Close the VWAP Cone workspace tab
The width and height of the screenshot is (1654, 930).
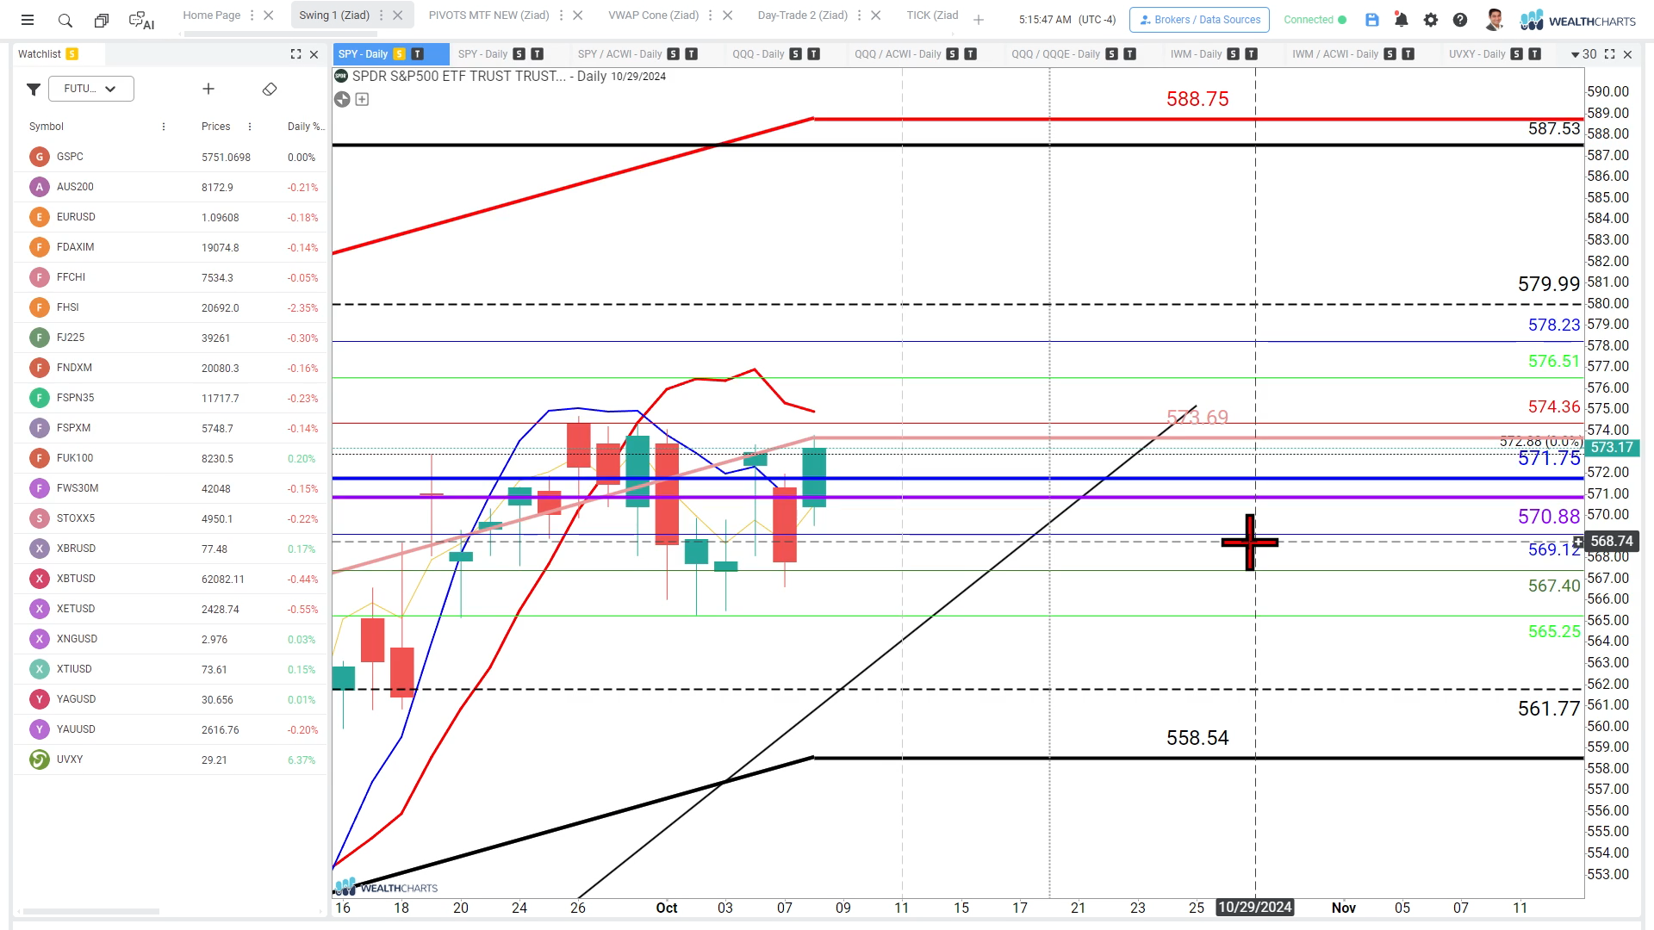[728, 15]
